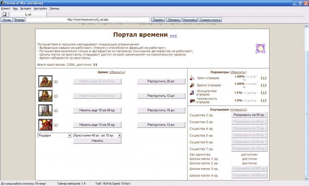The height and width of the screenshot is (186, 309).
Task: Click the Броня отрядов armor icon
Action: [192, 85]
